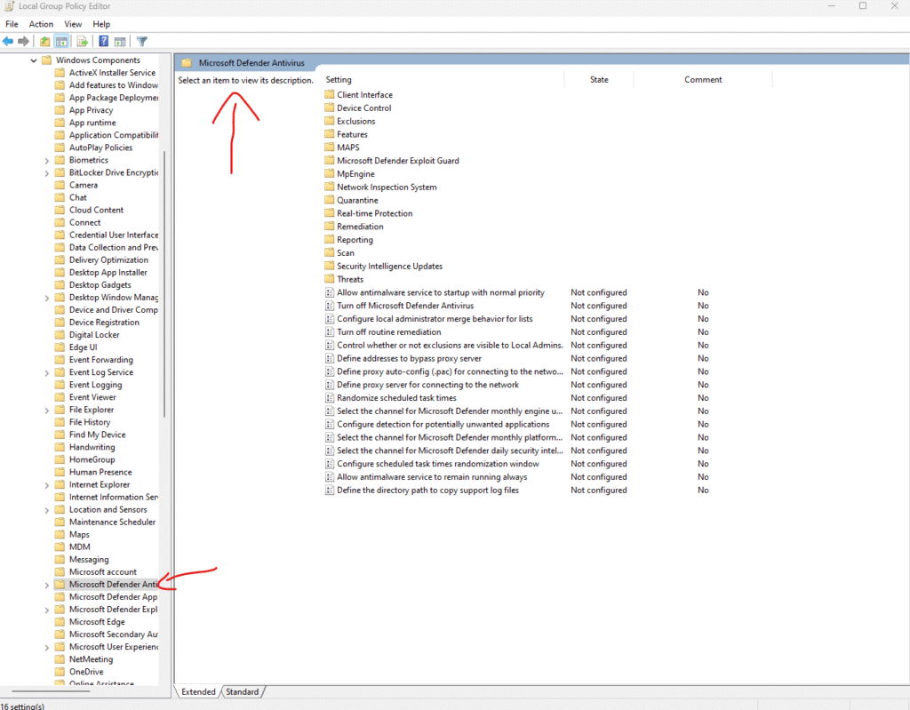Expand the Internet Explorer tree node

tap(47, 485)
